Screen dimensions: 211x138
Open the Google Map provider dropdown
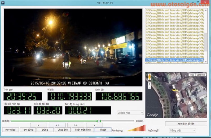coord(130,113)
